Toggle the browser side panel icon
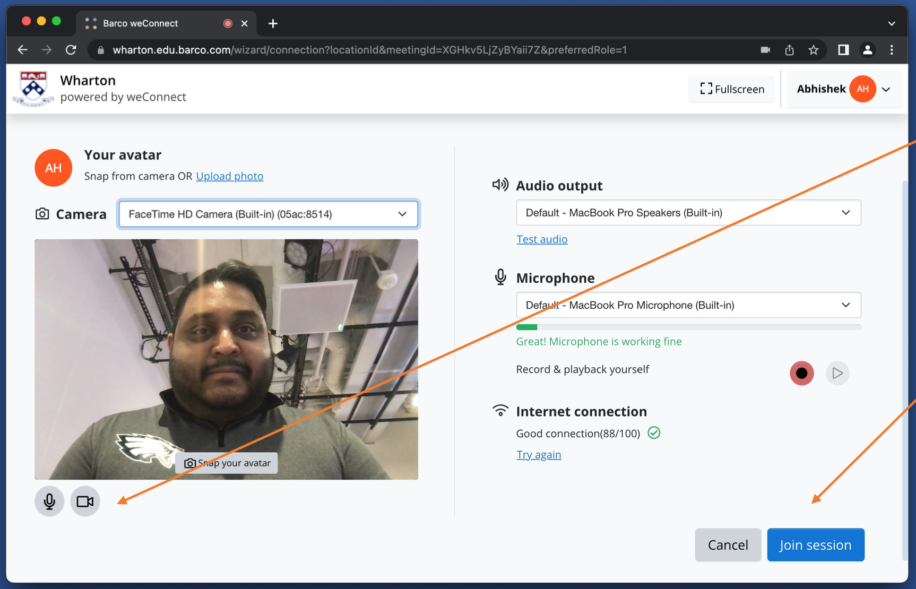The width and height of the screenshot is (916, 589). pyautogui.click(x=843, y=50)
